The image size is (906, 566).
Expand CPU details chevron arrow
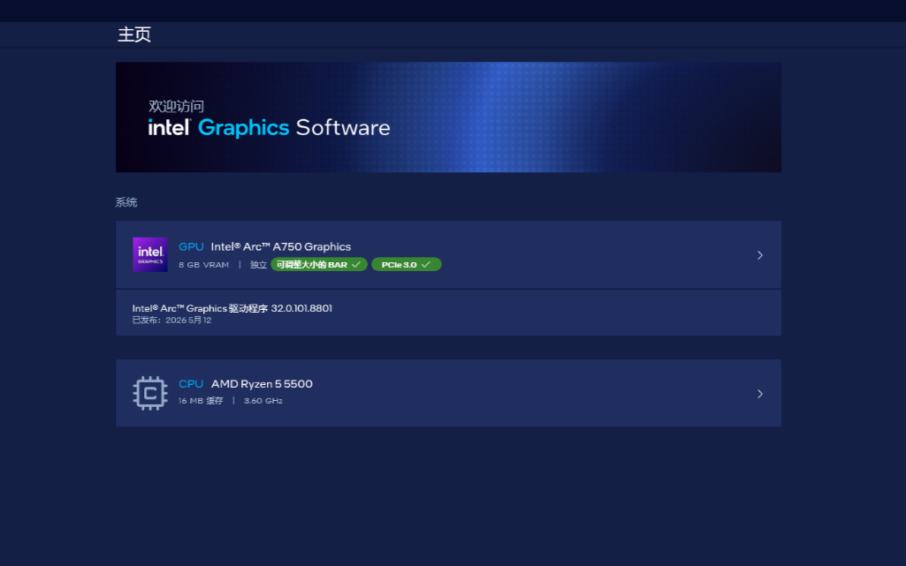point(760,394)
